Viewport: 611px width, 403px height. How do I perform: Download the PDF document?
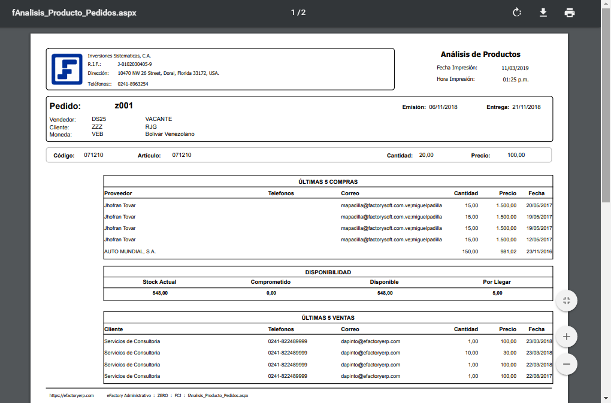[x=543, y=13]
